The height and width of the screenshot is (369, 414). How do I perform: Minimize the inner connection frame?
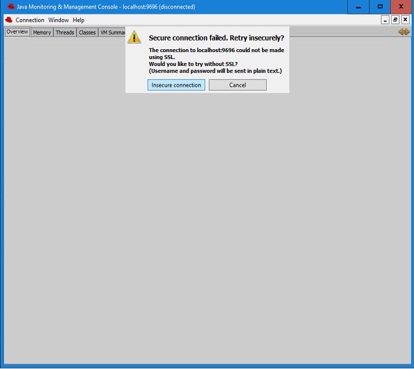[x=385, y=20]
